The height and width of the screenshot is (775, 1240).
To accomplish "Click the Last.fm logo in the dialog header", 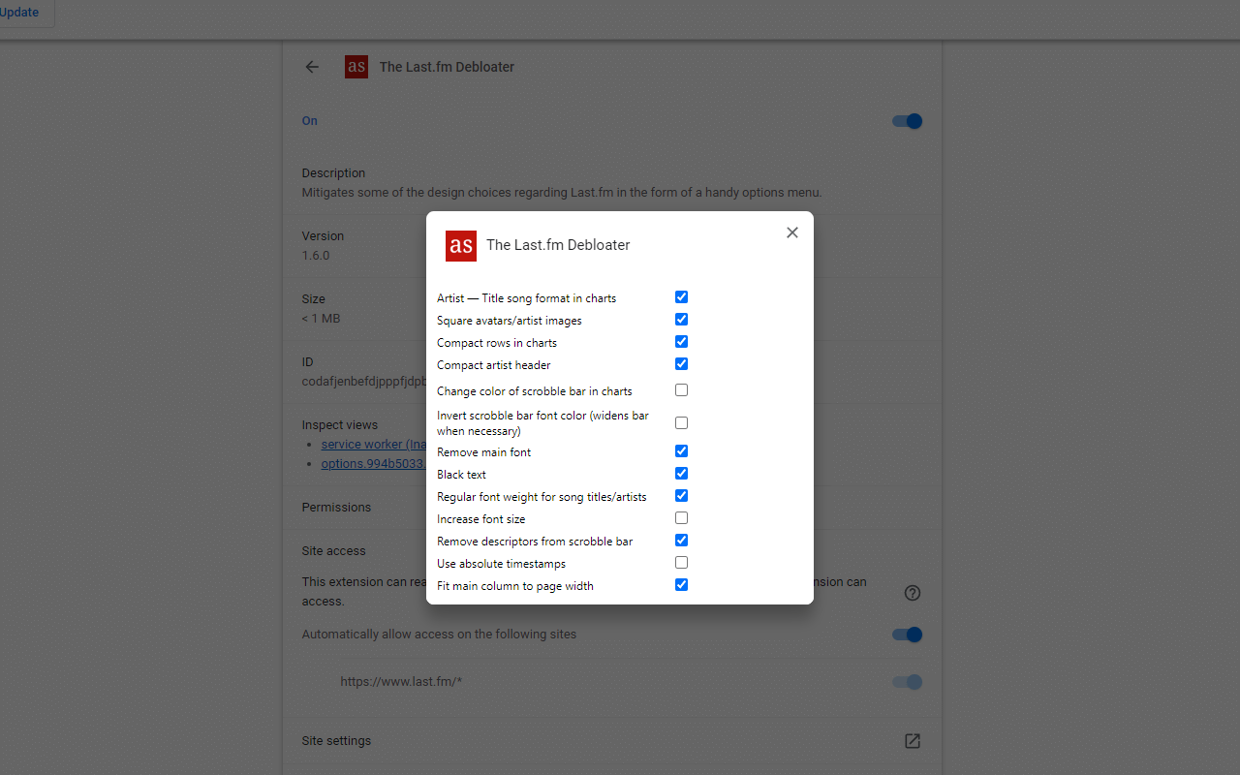I will point(461,246).
